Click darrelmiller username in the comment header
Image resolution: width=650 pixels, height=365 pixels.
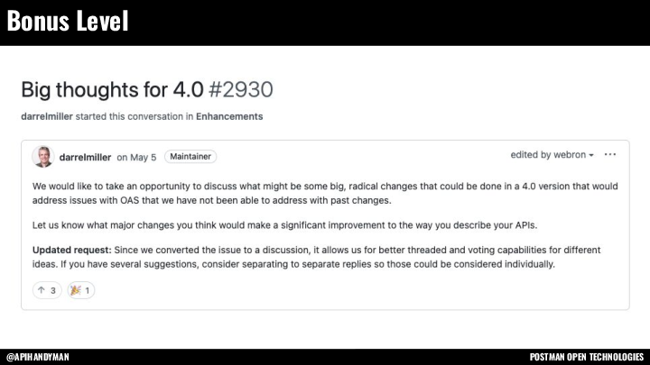coord(85,157)
